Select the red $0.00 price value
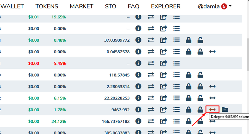The height and width of the screenshot is (134, 249). [34, 63]
